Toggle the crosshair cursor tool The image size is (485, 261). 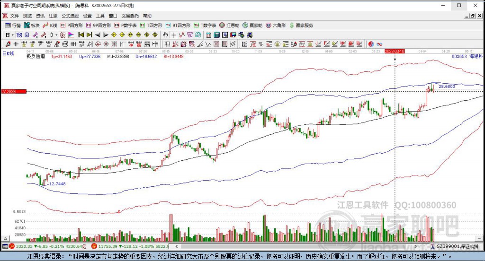click(x=174, y=35)
